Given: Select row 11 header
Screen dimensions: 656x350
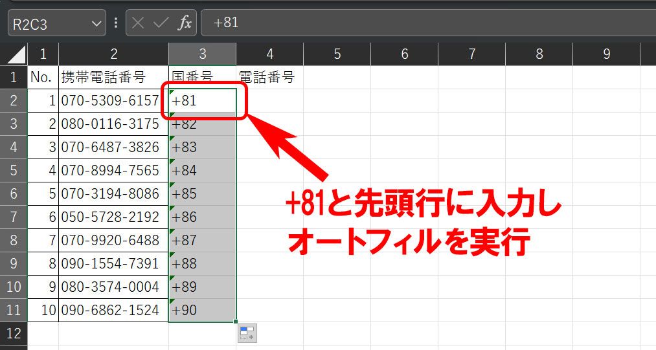Looking at the screenshot, I should click(x=14, y=310).
